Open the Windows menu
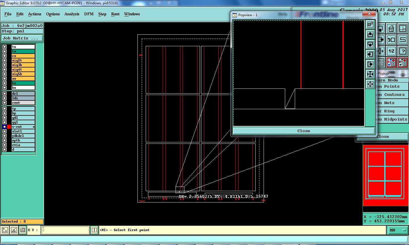The image size is (409, 245). (132, 14)
